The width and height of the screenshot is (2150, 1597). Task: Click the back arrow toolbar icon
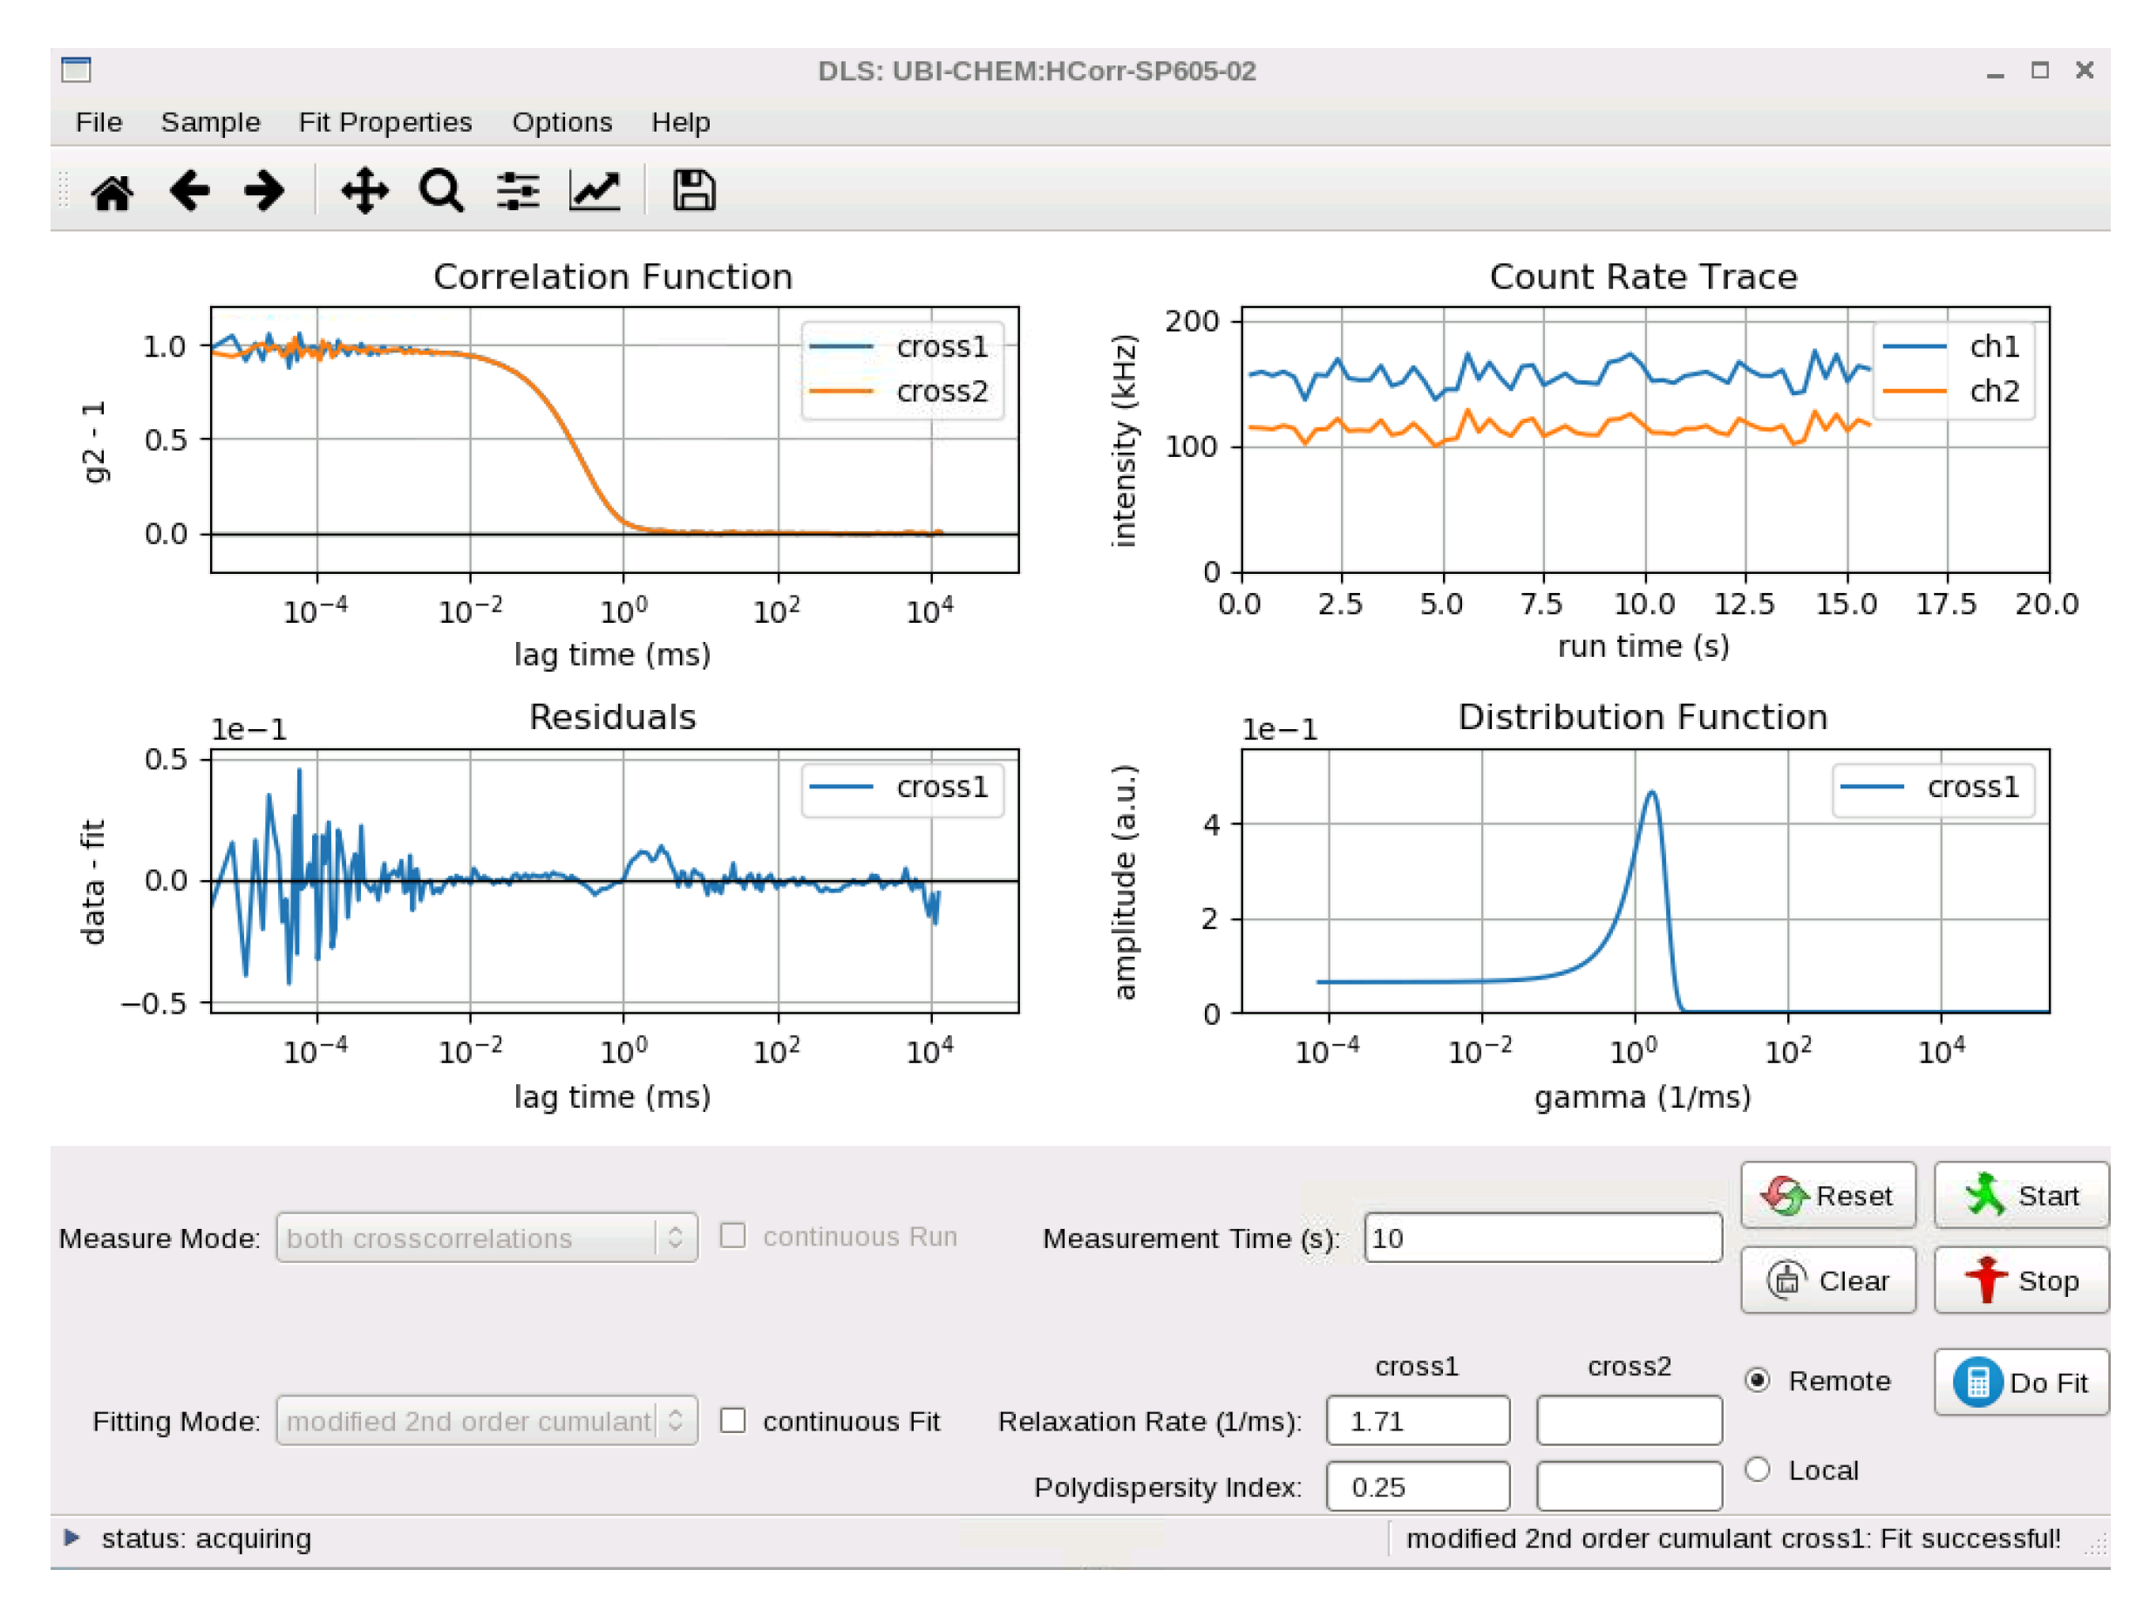coord(188,190)
